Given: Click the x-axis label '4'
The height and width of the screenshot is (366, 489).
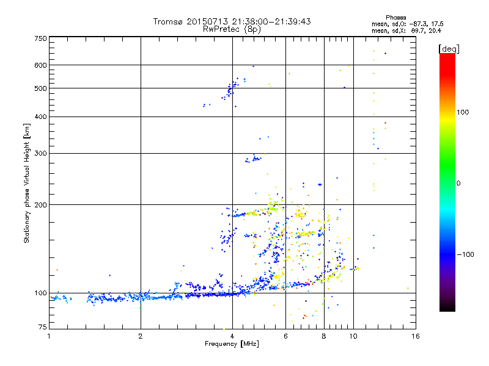Looking at the screenshot, I should click(x=232, y=336).
